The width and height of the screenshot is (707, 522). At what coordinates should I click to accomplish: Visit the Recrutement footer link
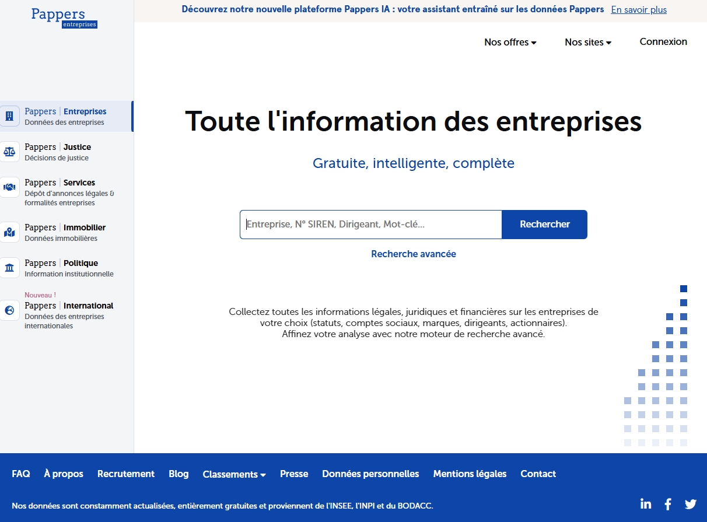[126, 474]
